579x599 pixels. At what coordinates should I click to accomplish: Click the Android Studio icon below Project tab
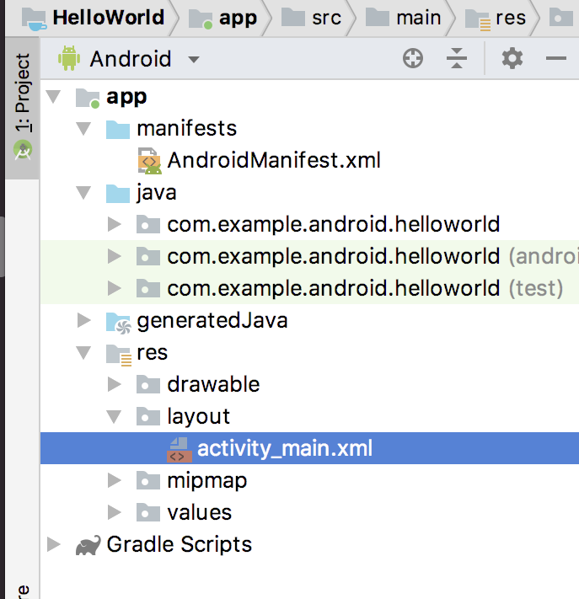tap(23, 150)
